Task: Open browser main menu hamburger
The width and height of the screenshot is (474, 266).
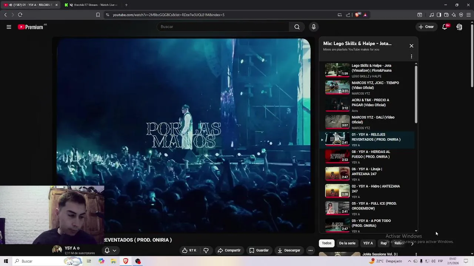Action: (469, 15)
